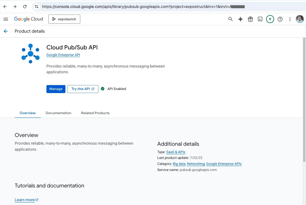Click the page vertical scrollbar
This screenshot has height=205, width=306.
pos(304,100)
